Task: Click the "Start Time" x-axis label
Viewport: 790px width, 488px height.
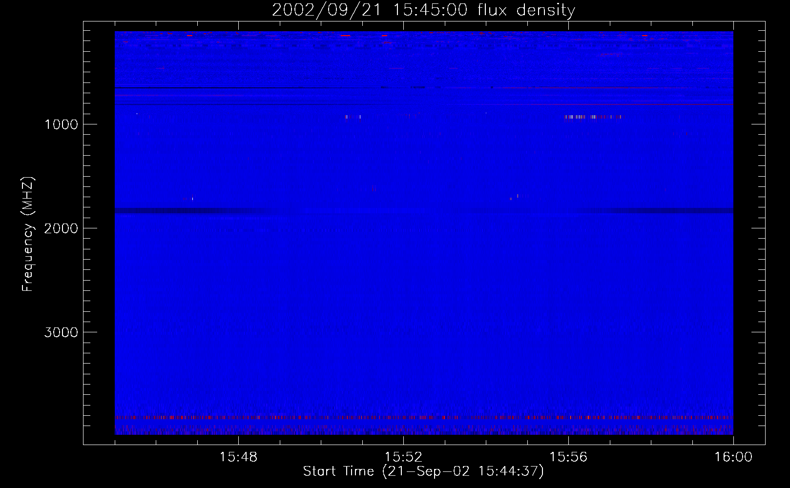Action: (x=423, y=471)
